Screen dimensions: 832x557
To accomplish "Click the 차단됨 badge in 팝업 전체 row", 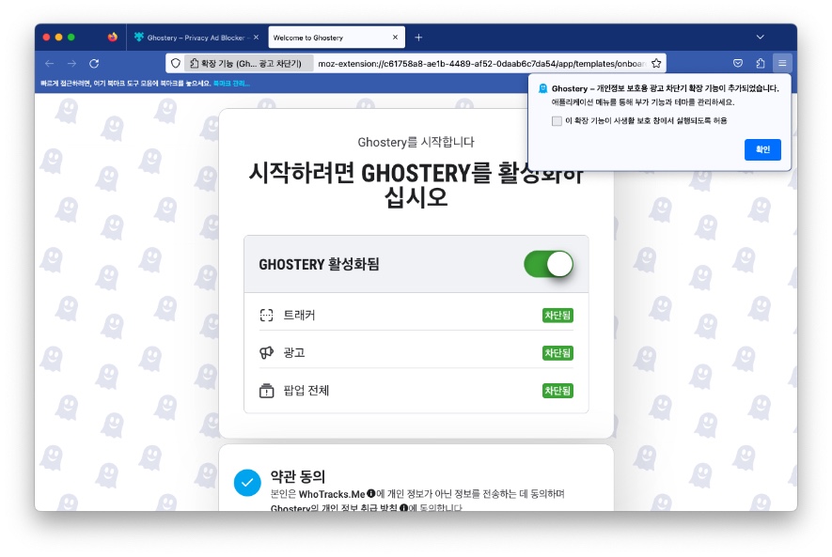I will click(x=557, y=391).
